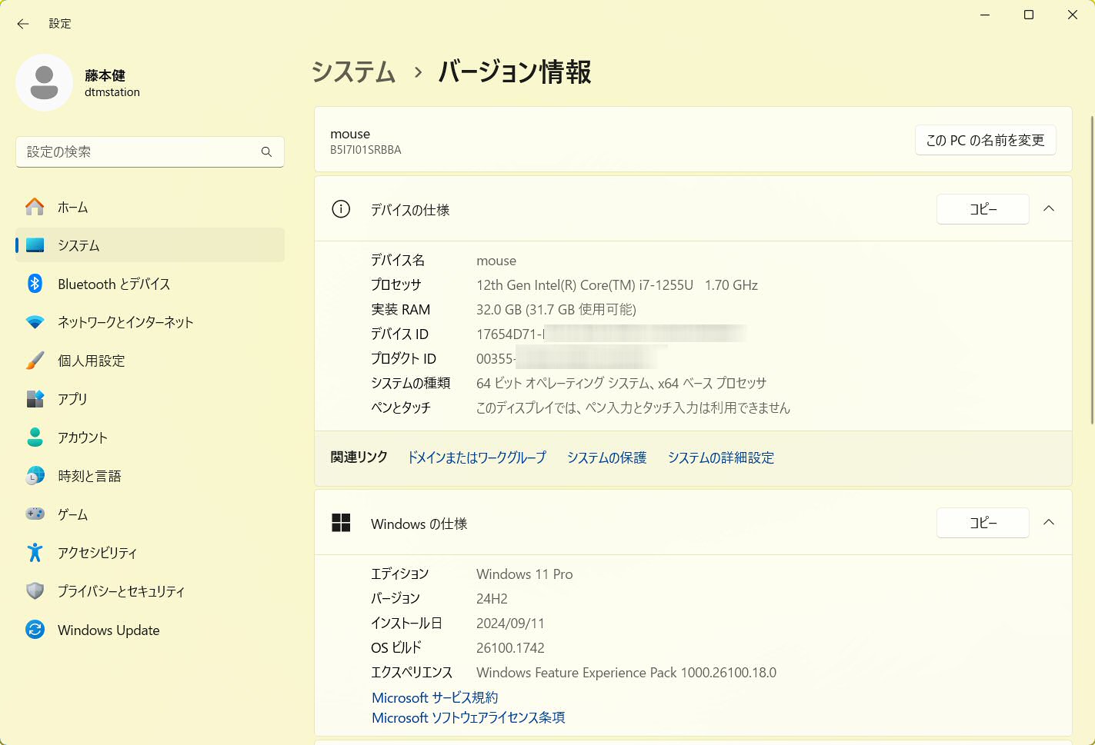Click RAM value 32.0 GB (31.7 GB 使用可能)
The image size is (1095, 745).
coord(556,310)
